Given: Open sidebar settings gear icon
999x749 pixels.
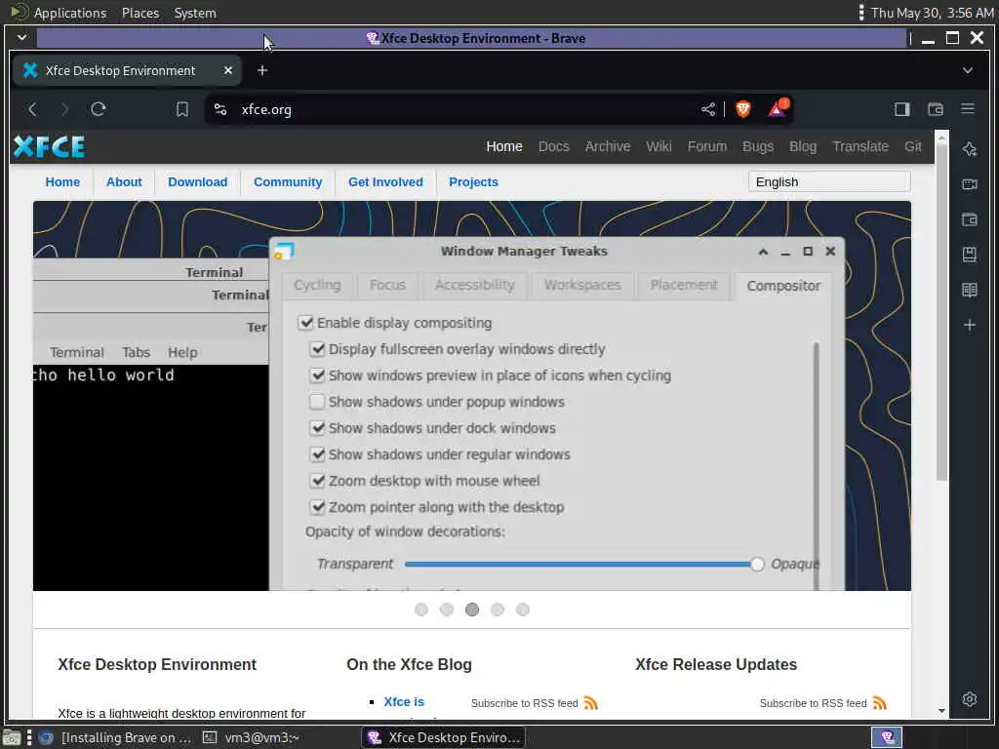Looking at the screenshot, I should pyautogui.click(x=970, y=698).
